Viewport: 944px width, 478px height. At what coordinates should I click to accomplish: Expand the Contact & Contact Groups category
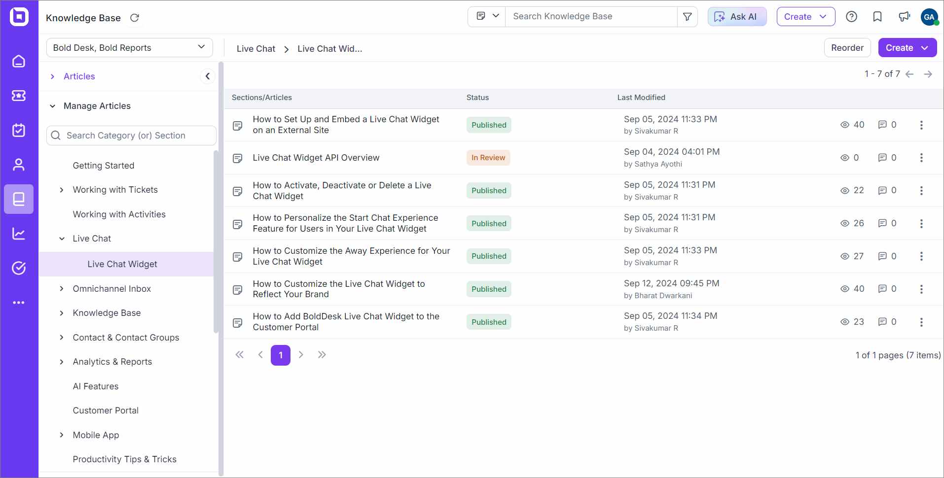62,338
